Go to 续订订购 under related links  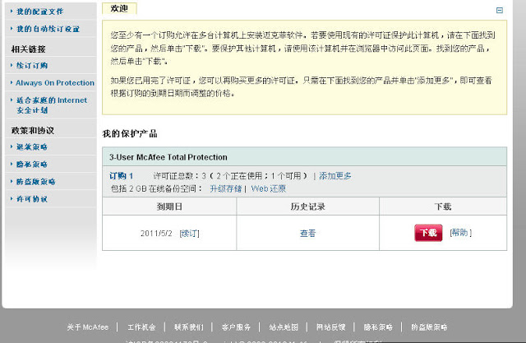32,66
